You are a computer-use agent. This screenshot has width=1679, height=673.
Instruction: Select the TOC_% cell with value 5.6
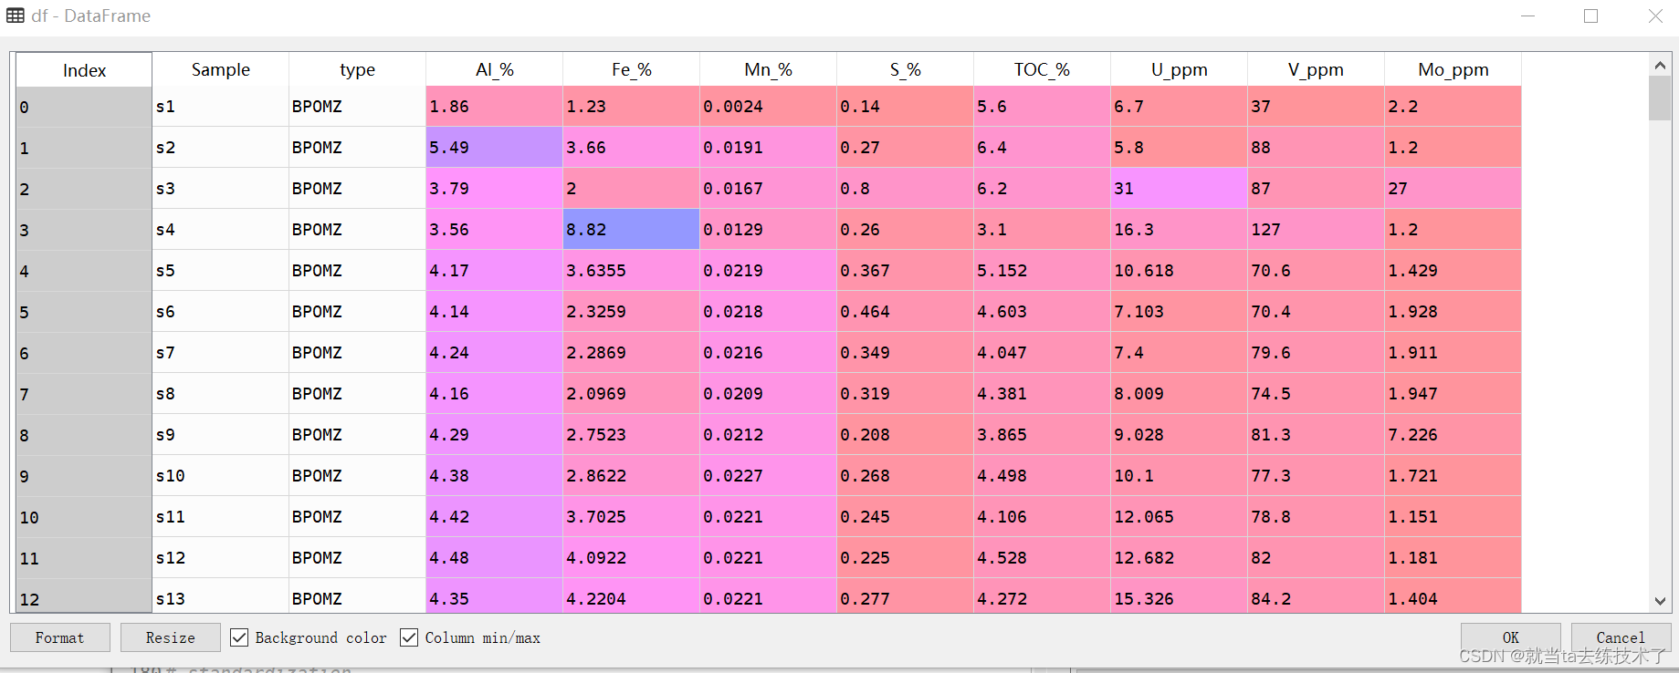[x=1043, y=107]
